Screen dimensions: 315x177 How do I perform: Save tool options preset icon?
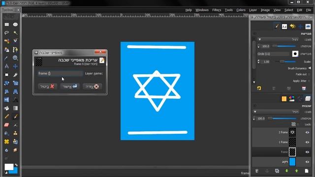[x=304, y=88]
